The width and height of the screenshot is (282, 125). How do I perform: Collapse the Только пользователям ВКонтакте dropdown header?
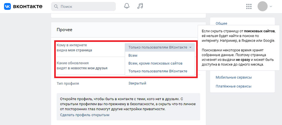pyautogui.click(x=160, y=47)
